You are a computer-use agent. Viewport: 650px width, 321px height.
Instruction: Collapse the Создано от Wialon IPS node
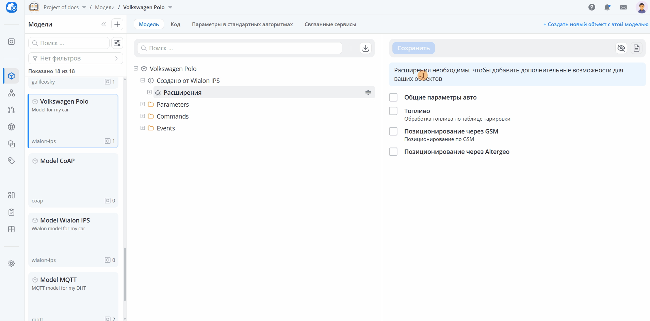(143, 81)
